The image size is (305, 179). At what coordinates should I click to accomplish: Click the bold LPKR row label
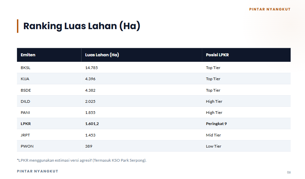coord(26,124)
